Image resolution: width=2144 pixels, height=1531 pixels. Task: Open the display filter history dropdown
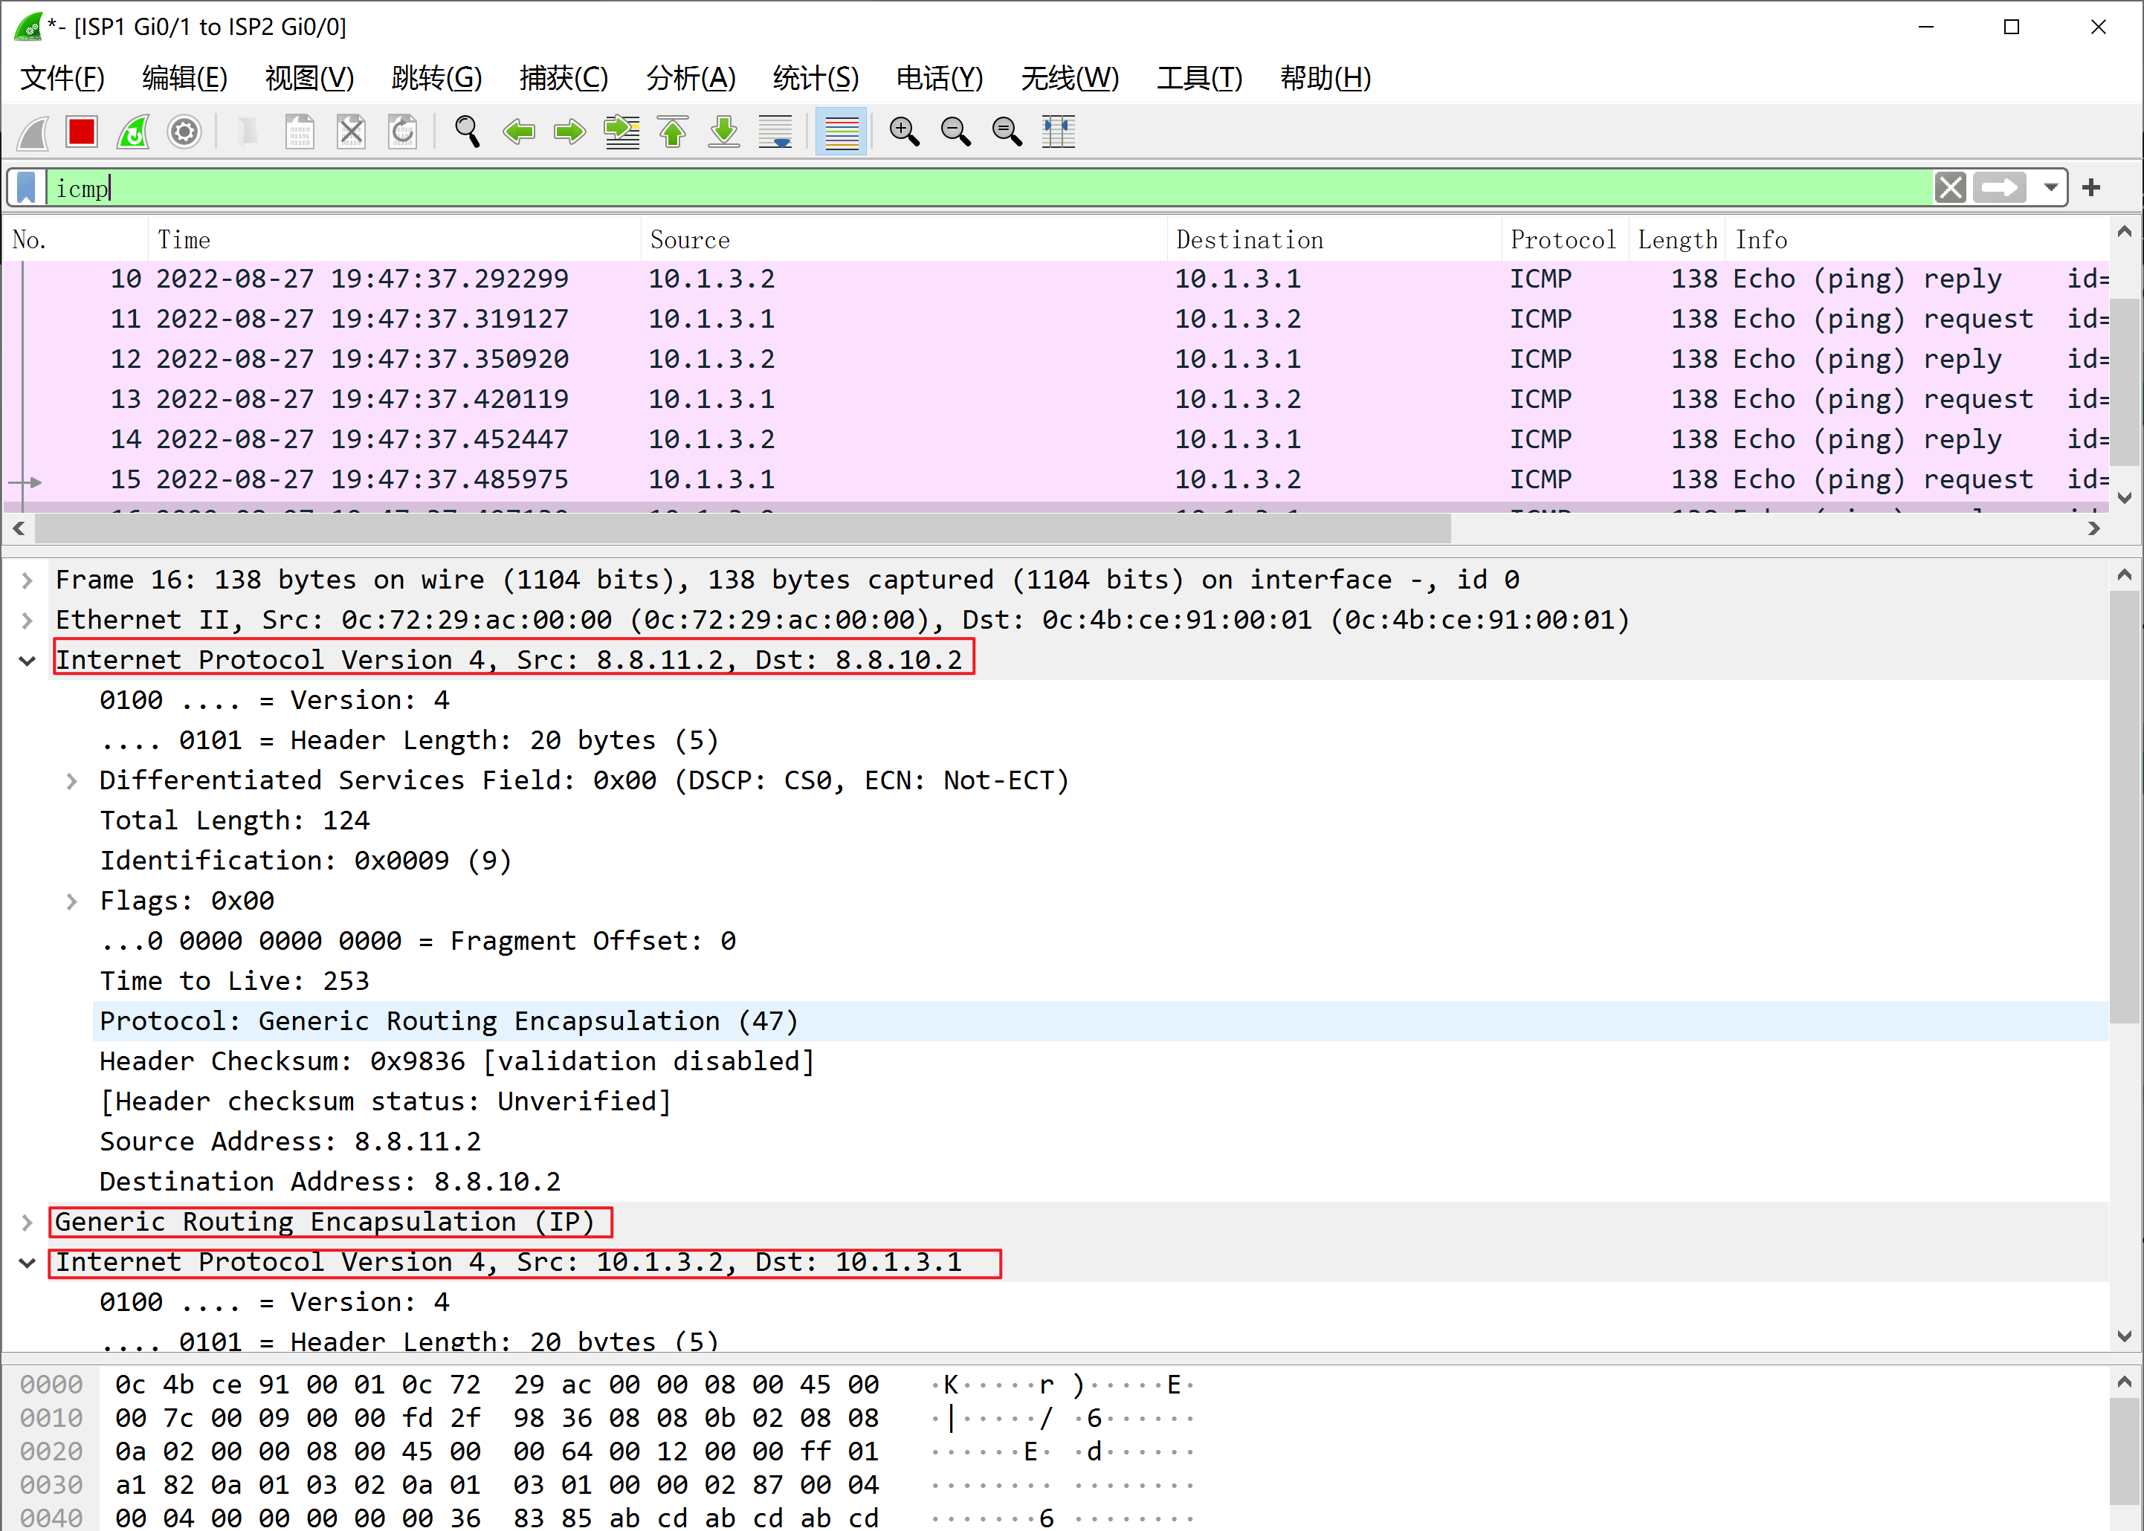click(2050, 187)
